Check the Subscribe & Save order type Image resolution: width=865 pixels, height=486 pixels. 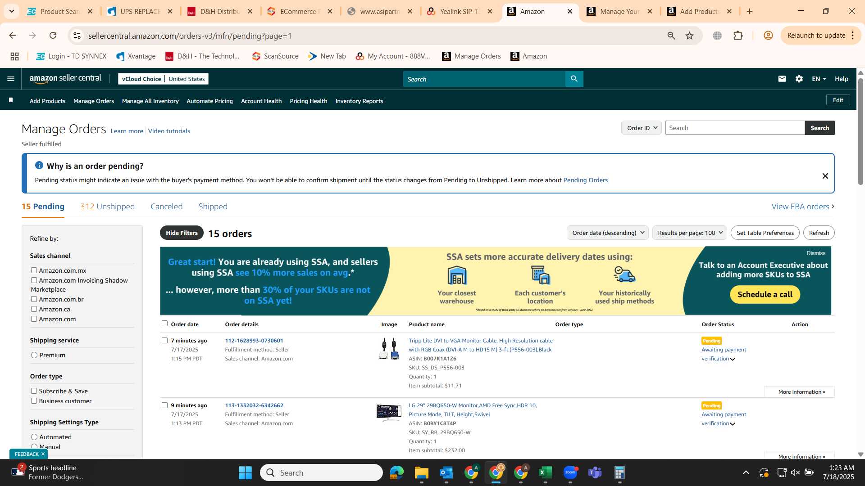[x=34, y=391]
